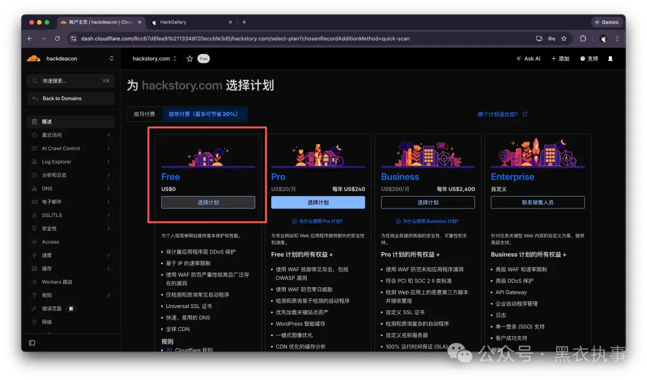Click the browser forward arrow
Image resolution: width=647 pixels, height=380 pixels.
click(x=43, y=38)
